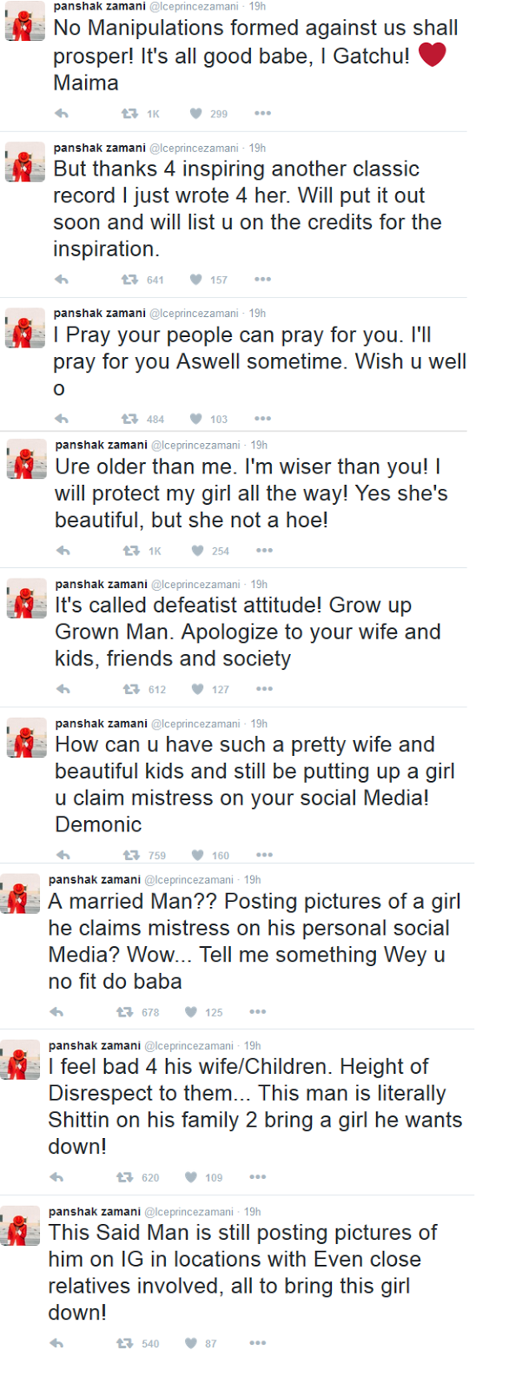Open @Iceprincezamani handle on "But thanks 4 inspiring" tweet
Screen dimensions: 522x1390
[x=194, y=149]
